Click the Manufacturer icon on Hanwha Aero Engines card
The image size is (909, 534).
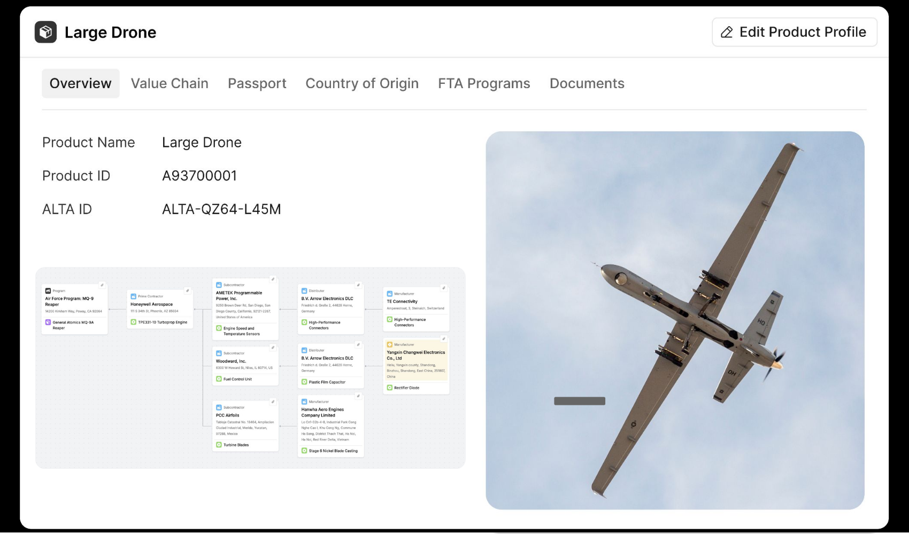(x=304, y=402)
